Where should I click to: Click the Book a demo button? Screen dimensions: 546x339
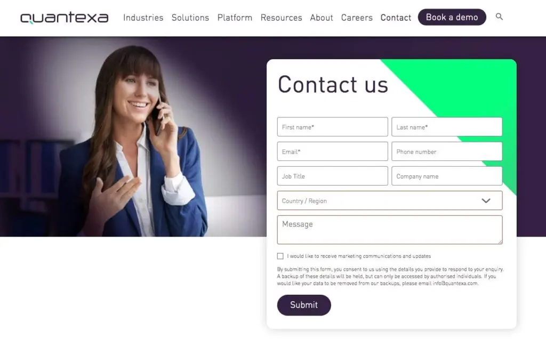pyautogui.click(x=452, y=17)
